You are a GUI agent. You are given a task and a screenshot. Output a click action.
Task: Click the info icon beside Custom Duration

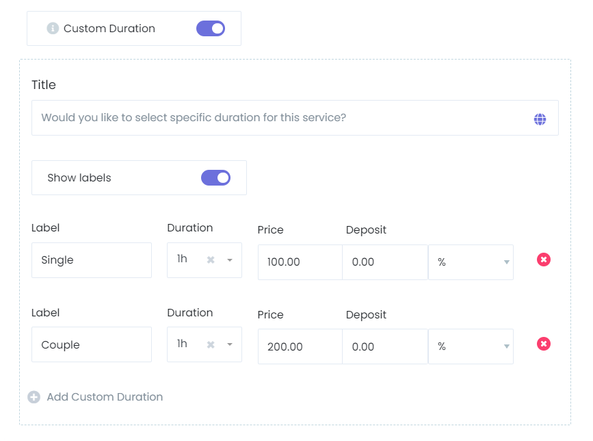tap(54, 28)
